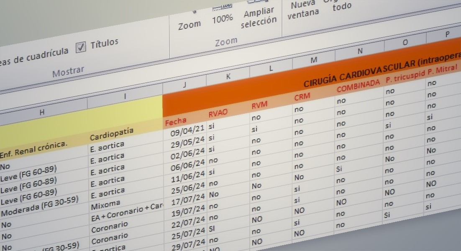Click the RVAO header cell
This screenshot has height=251, width=461.
(218, 113)
